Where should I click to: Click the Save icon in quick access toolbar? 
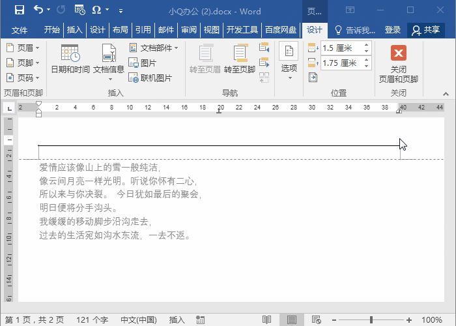pos(19,10)
